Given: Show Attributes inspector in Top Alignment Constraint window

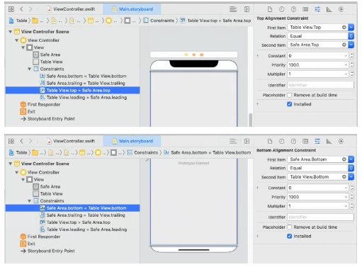Looking at the screenshot, I should click(317, 9).
